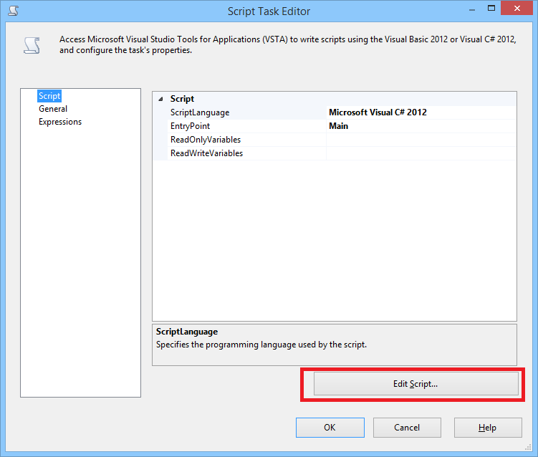Maximize the Script Task Editor window
The width and height of the screenshot is (538, 457).
(491, 8)
